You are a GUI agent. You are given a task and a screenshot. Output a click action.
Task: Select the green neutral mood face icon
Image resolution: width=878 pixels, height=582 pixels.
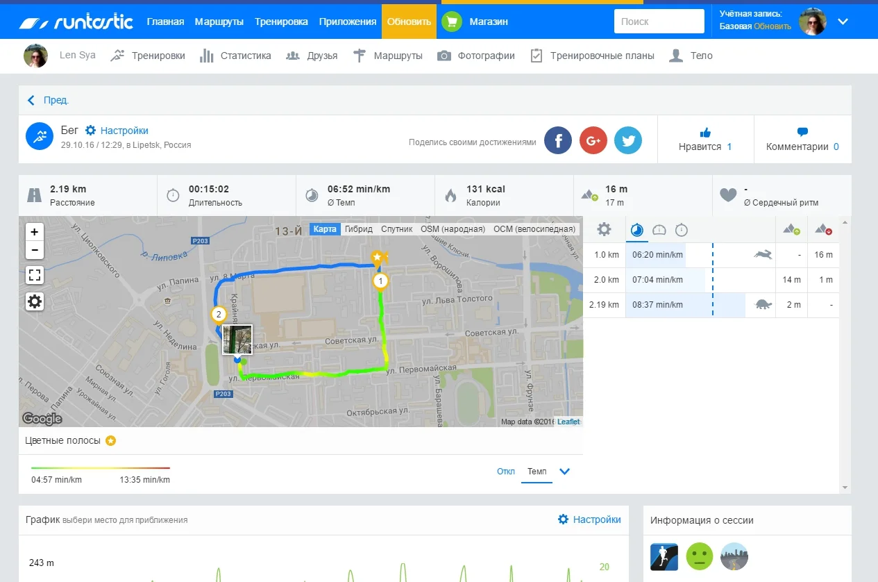[x=699, y=556]
